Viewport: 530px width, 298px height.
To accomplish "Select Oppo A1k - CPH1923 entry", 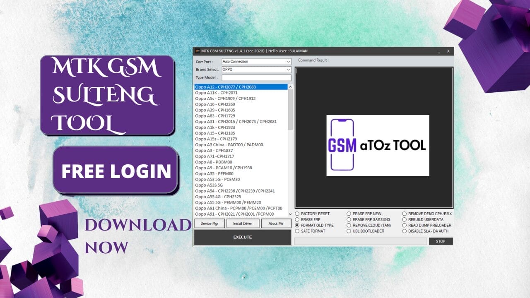I will 241,127.
